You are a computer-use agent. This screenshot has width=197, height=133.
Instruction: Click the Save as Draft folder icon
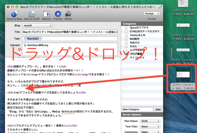tap(32, 14)
